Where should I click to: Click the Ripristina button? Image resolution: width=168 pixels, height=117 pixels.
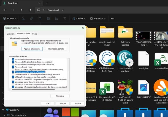(60, 96)
